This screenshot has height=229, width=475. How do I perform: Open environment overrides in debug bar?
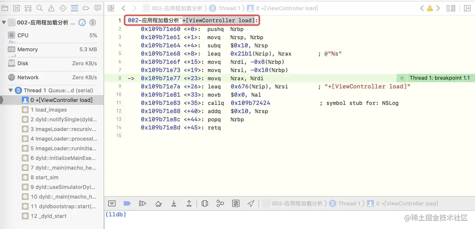[236, 203]
